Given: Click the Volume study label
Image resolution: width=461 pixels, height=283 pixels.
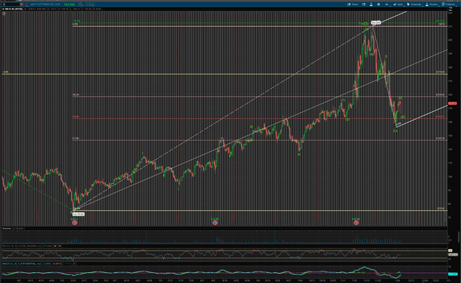Looking at the screenshot, I should point(7,228).
